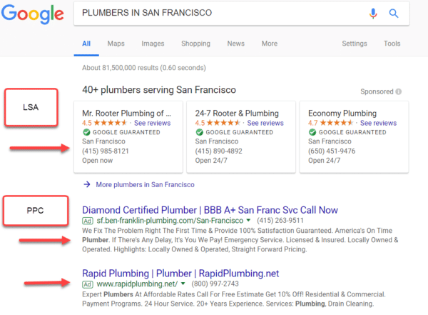Click Ad label on rapidplumbing.net result
This screenshot has width=428, height=315.
pyautogui.click(x=88, y=284)
